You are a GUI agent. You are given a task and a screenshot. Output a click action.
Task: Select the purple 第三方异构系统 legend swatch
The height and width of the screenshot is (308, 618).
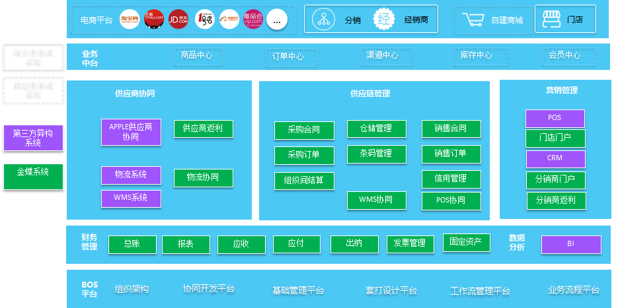pos(33,138)
